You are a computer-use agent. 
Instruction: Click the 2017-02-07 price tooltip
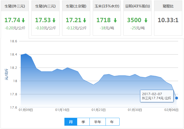pyautogui.click(x=157, y=96)
